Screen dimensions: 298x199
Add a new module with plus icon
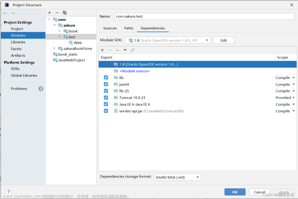[x=49, y=13]
